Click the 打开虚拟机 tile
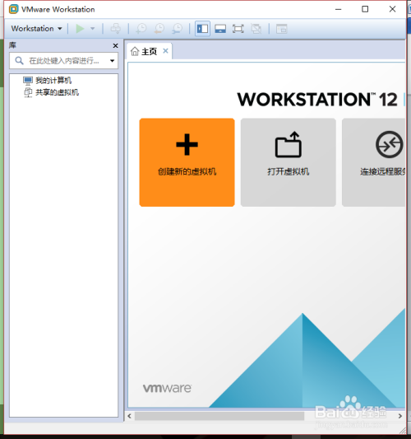Screen dimensions: 411x439 pos(288,162)
